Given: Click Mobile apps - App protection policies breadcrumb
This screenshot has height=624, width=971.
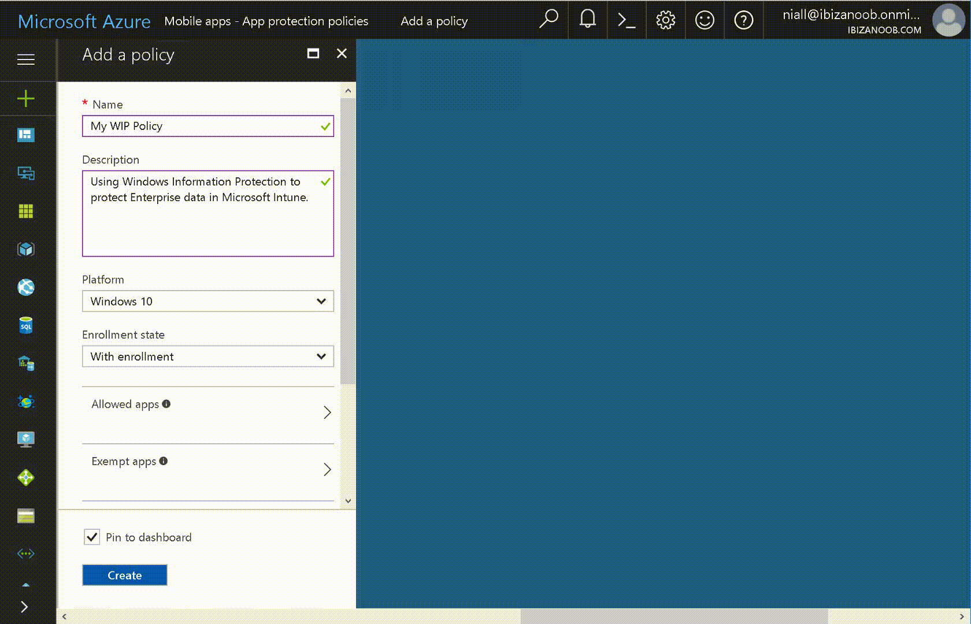Looking at the screenshot, I should [266, 21].
